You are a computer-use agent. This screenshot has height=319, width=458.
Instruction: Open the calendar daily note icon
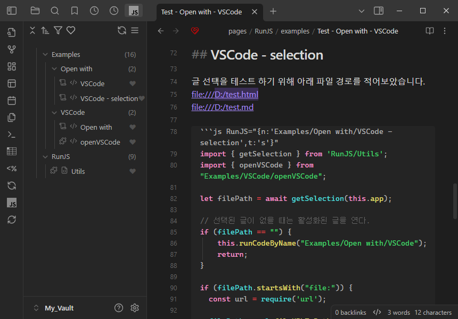(12, 100)
